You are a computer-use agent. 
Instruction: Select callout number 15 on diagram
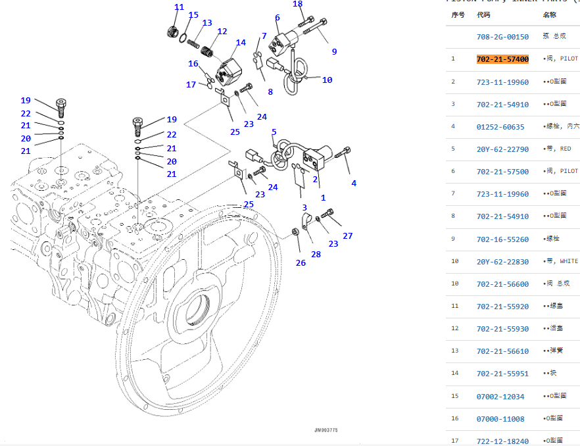click(193, 15)
